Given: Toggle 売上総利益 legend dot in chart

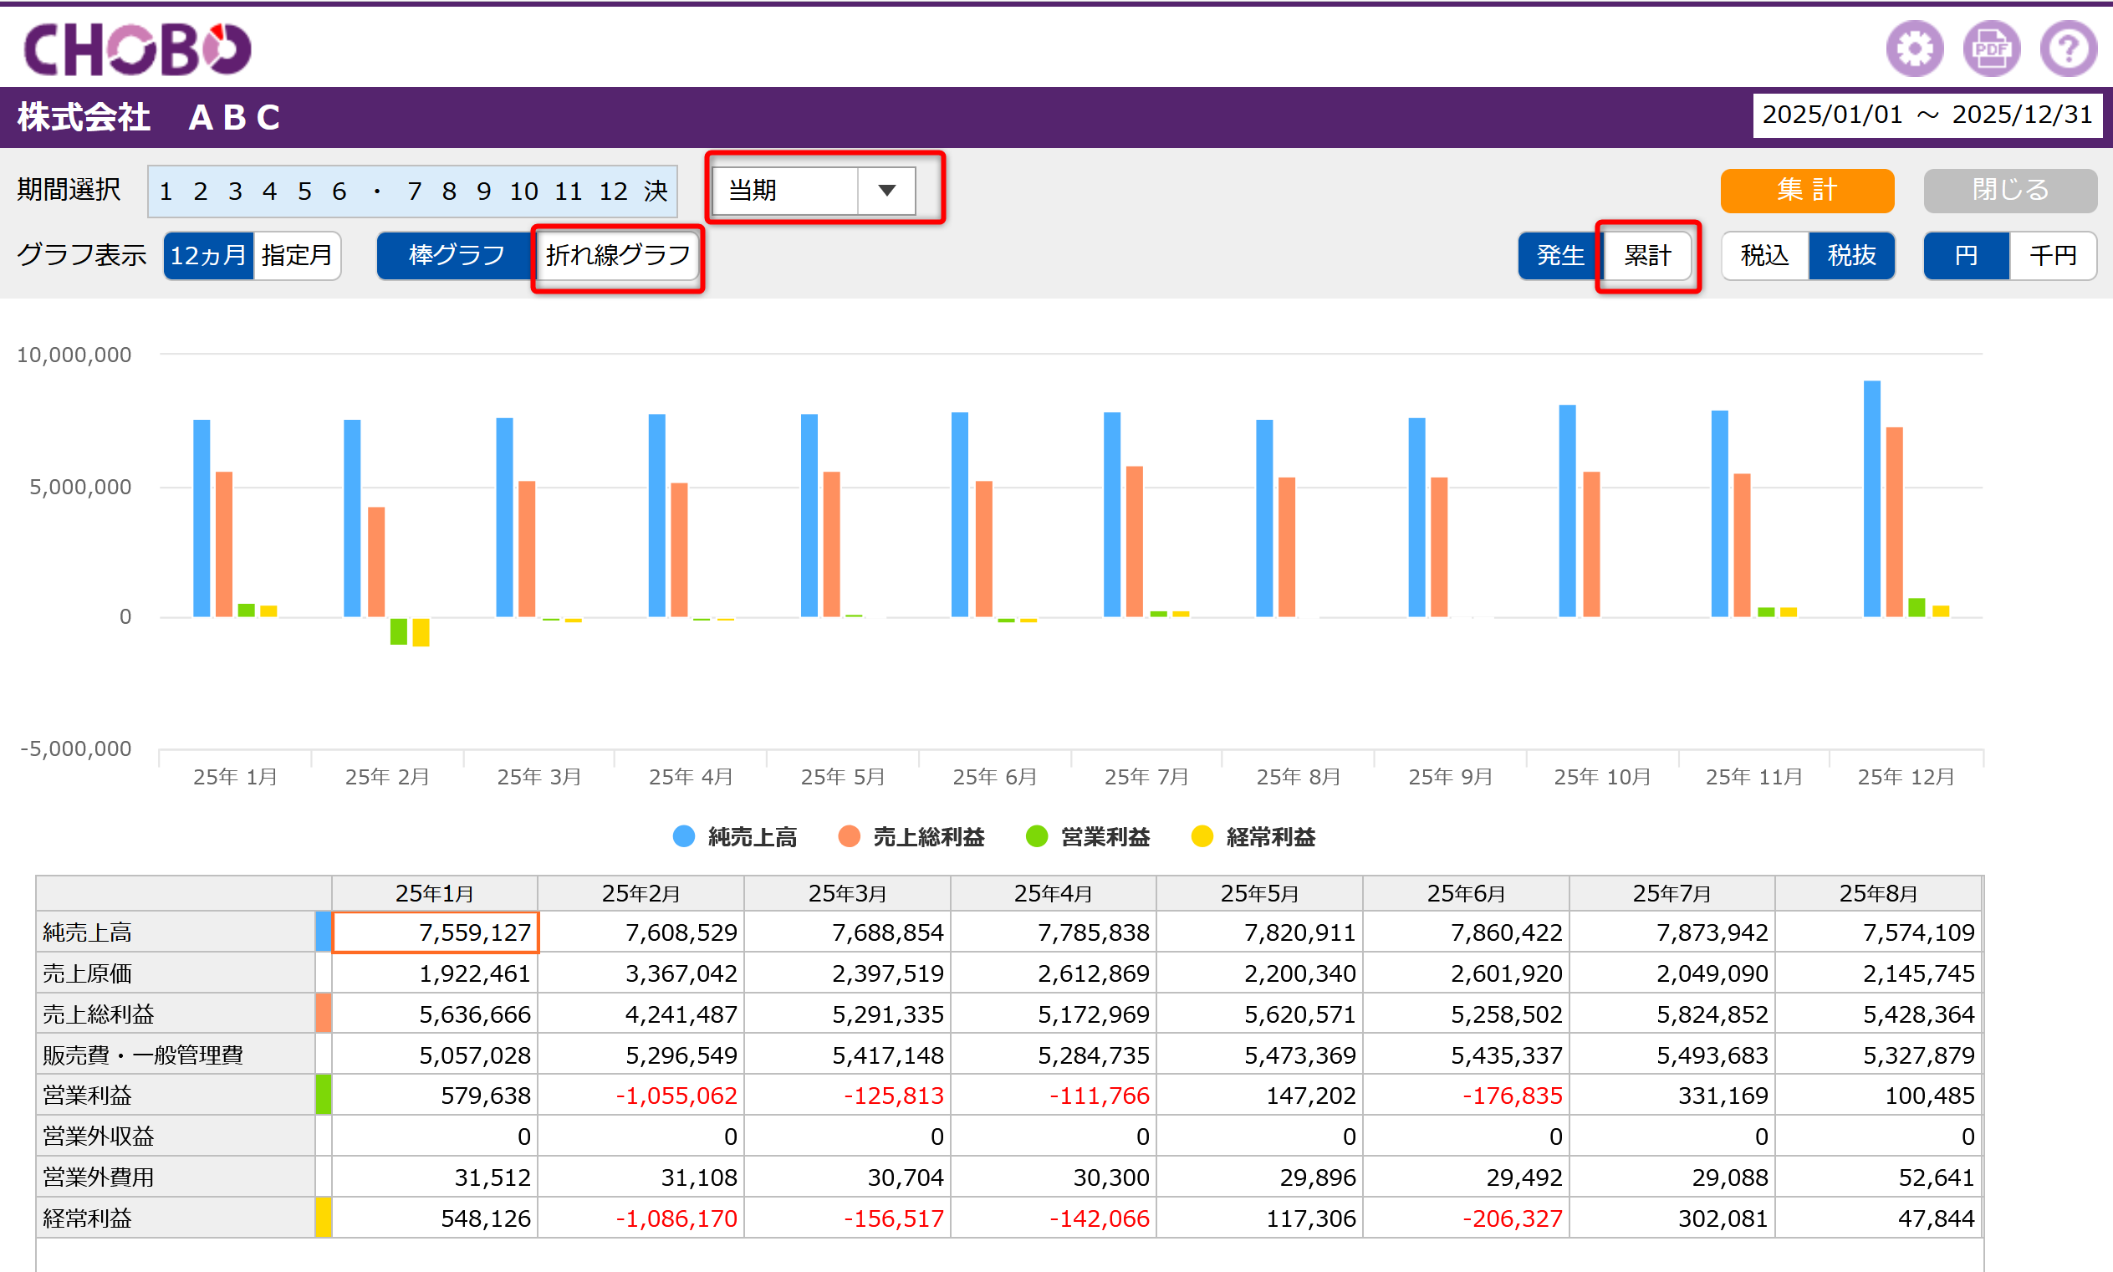Looking at the screenshot, I should tap(850, 836).
